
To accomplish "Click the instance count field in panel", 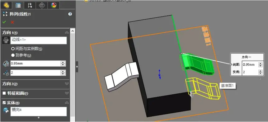I will pos(35,73).
